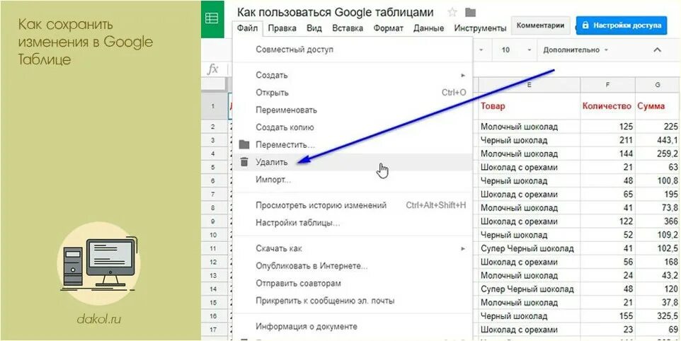The height and width of the screenshot is (341, 681).
Task: Click the fx formula icon
Action: tap(212, 69)
